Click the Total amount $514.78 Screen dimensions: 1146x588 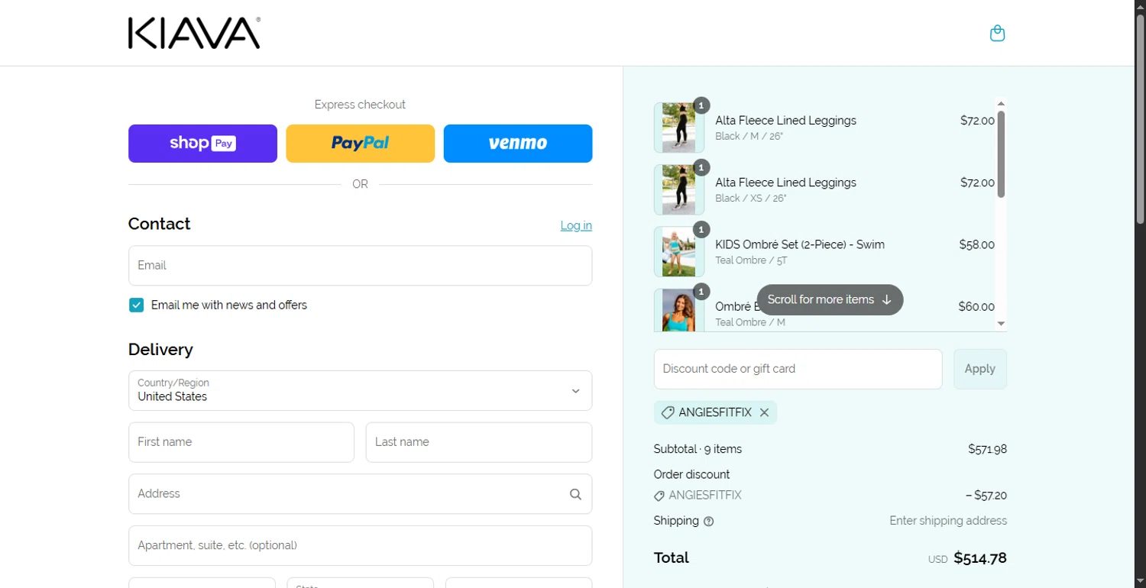[980, 558]
